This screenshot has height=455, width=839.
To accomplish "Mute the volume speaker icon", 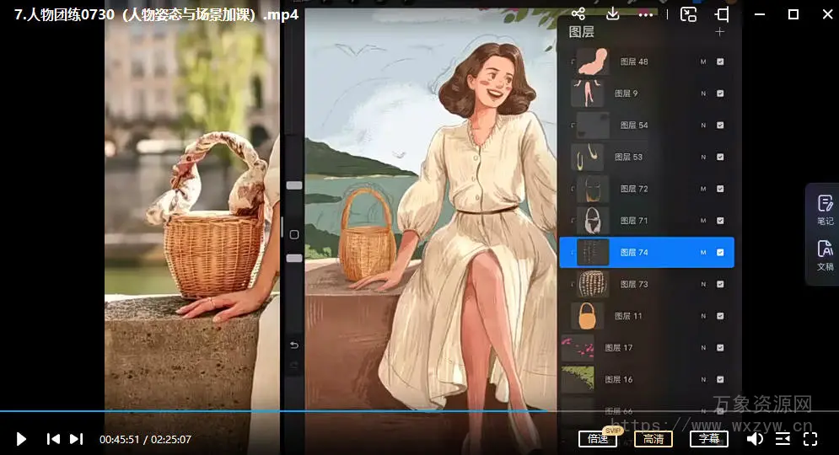I will point(755,439).
